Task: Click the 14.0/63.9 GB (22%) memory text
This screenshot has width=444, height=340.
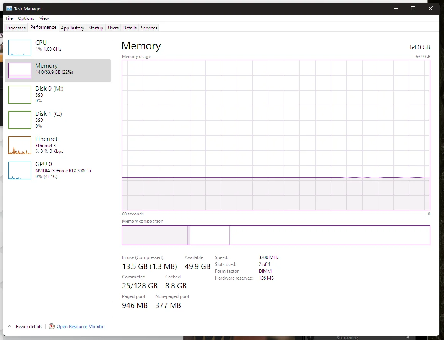Action: click(x=54, y=72)
